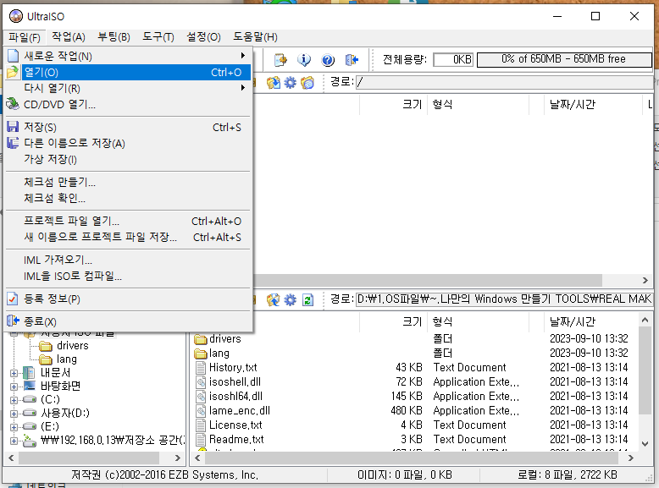The height and width of the screenshot is (488, 659).
Task: Click the notepad-with-gear options icon in top toolbar
Action: point(280,60)
